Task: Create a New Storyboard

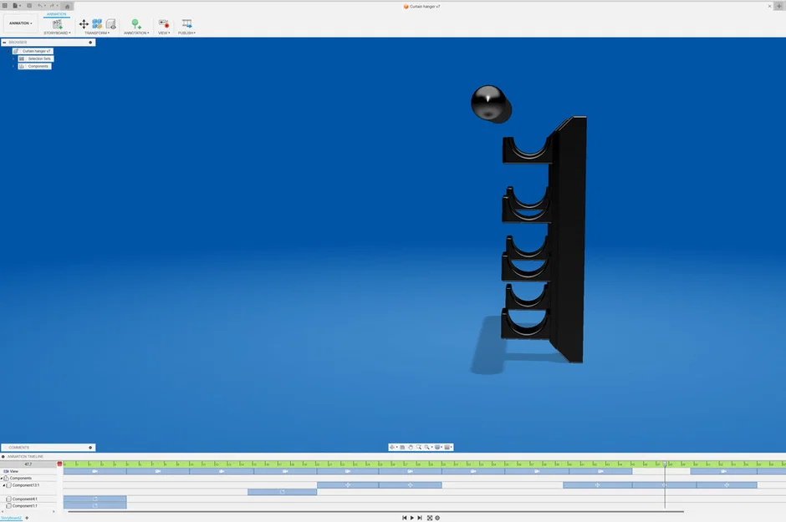Action: point(57,24)
